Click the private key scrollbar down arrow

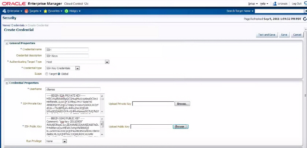tap(102, 112)
